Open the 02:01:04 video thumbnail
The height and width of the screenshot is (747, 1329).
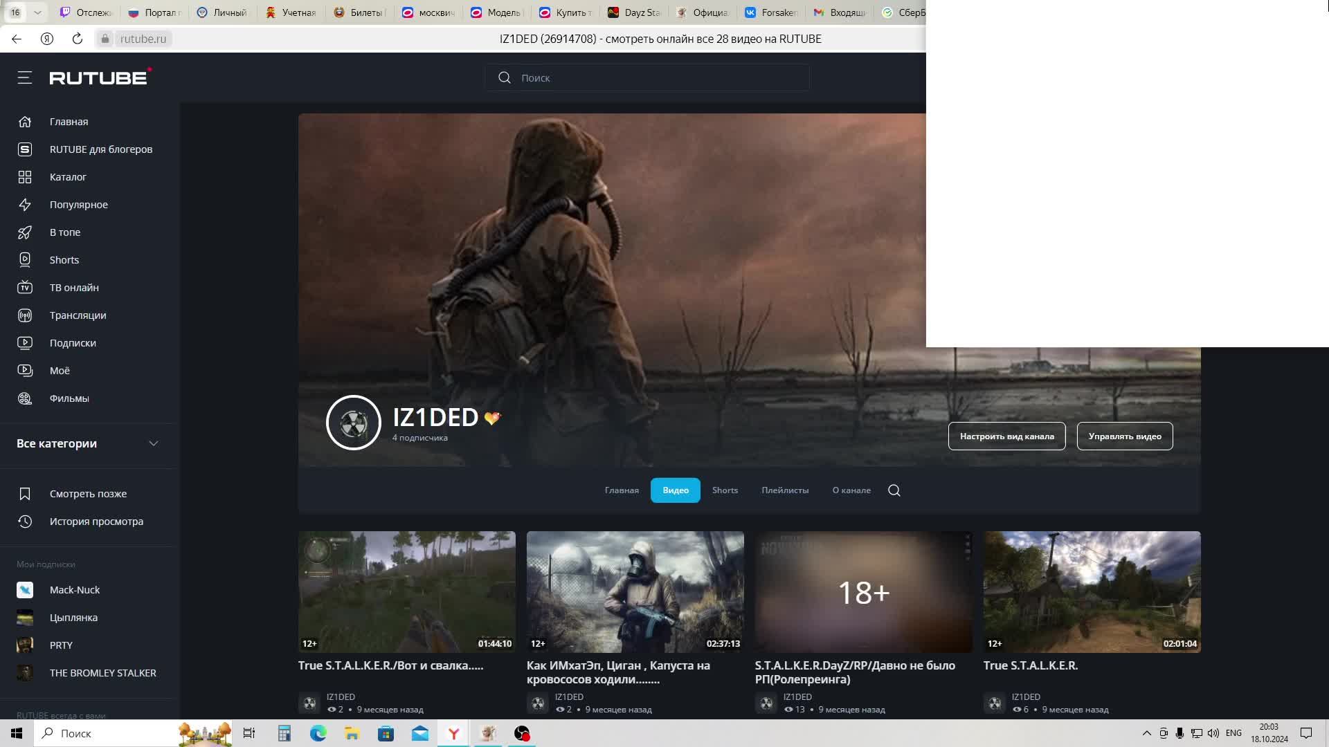[1092, 592]
